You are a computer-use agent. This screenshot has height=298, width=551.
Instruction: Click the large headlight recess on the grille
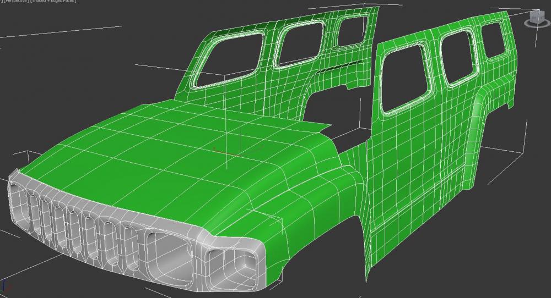pyautogui.click(x=169, y=258)
